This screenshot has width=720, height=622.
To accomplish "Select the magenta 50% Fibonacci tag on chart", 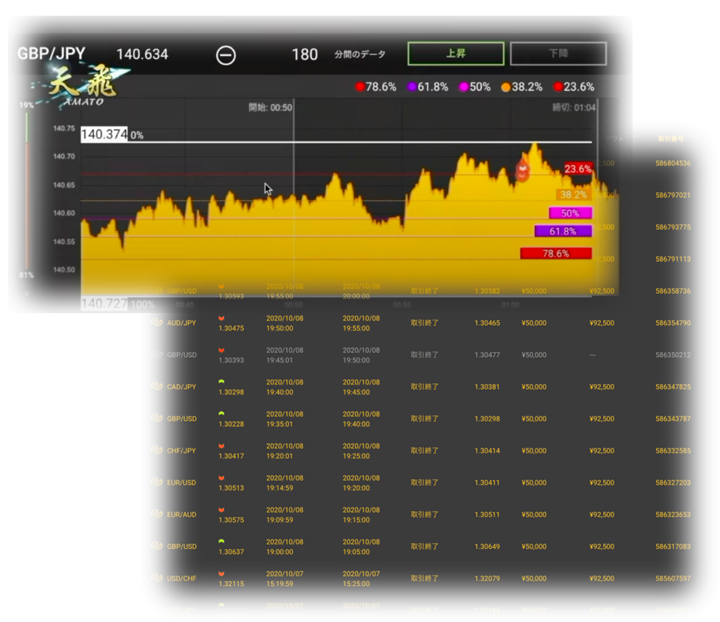I will click(x=570, y=213).
